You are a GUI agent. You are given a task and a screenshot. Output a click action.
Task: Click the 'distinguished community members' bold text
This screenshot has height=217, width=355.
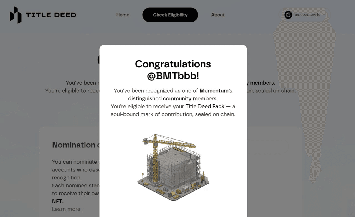click(x=173, y=99)
